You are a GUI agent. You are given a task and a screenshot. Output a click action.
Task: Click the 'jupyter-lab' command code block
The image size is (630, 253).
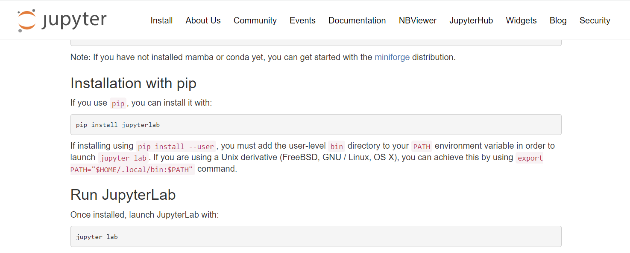tap(316, 236)
